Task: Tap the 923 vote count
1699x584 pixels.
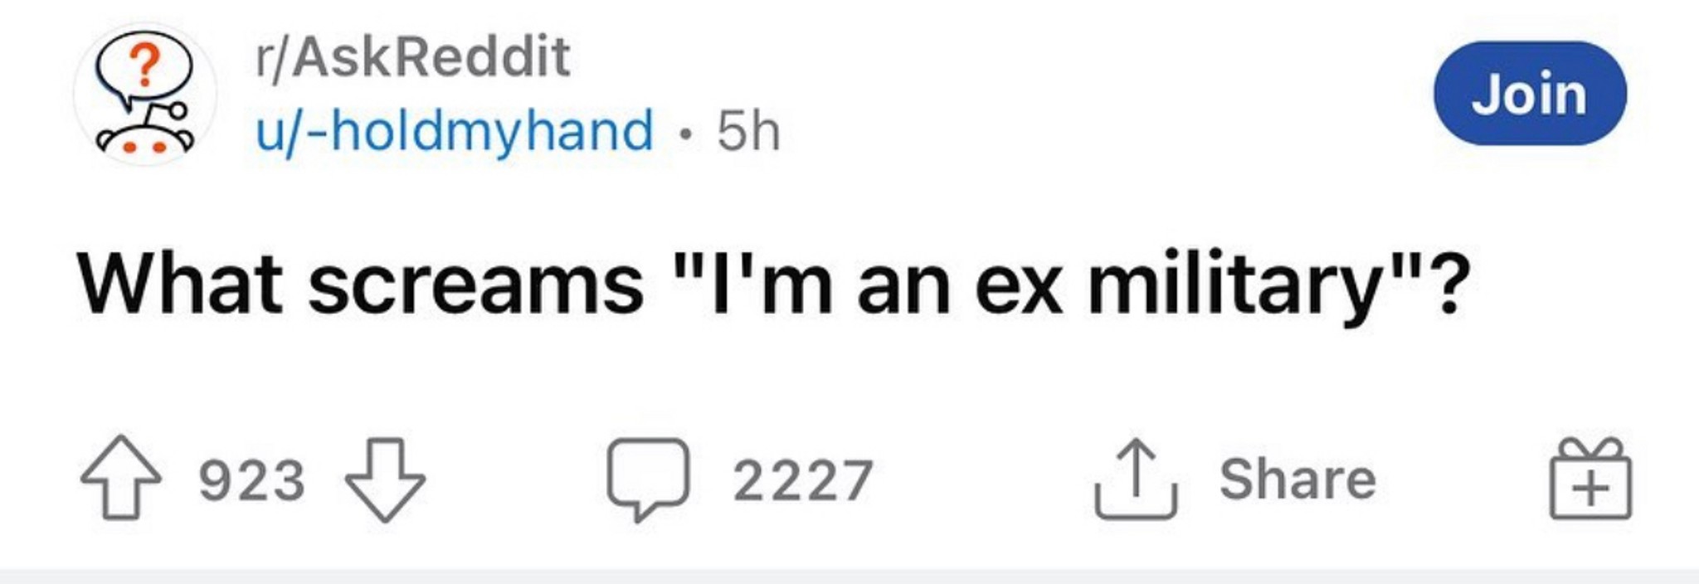Action: pos(252,480)
